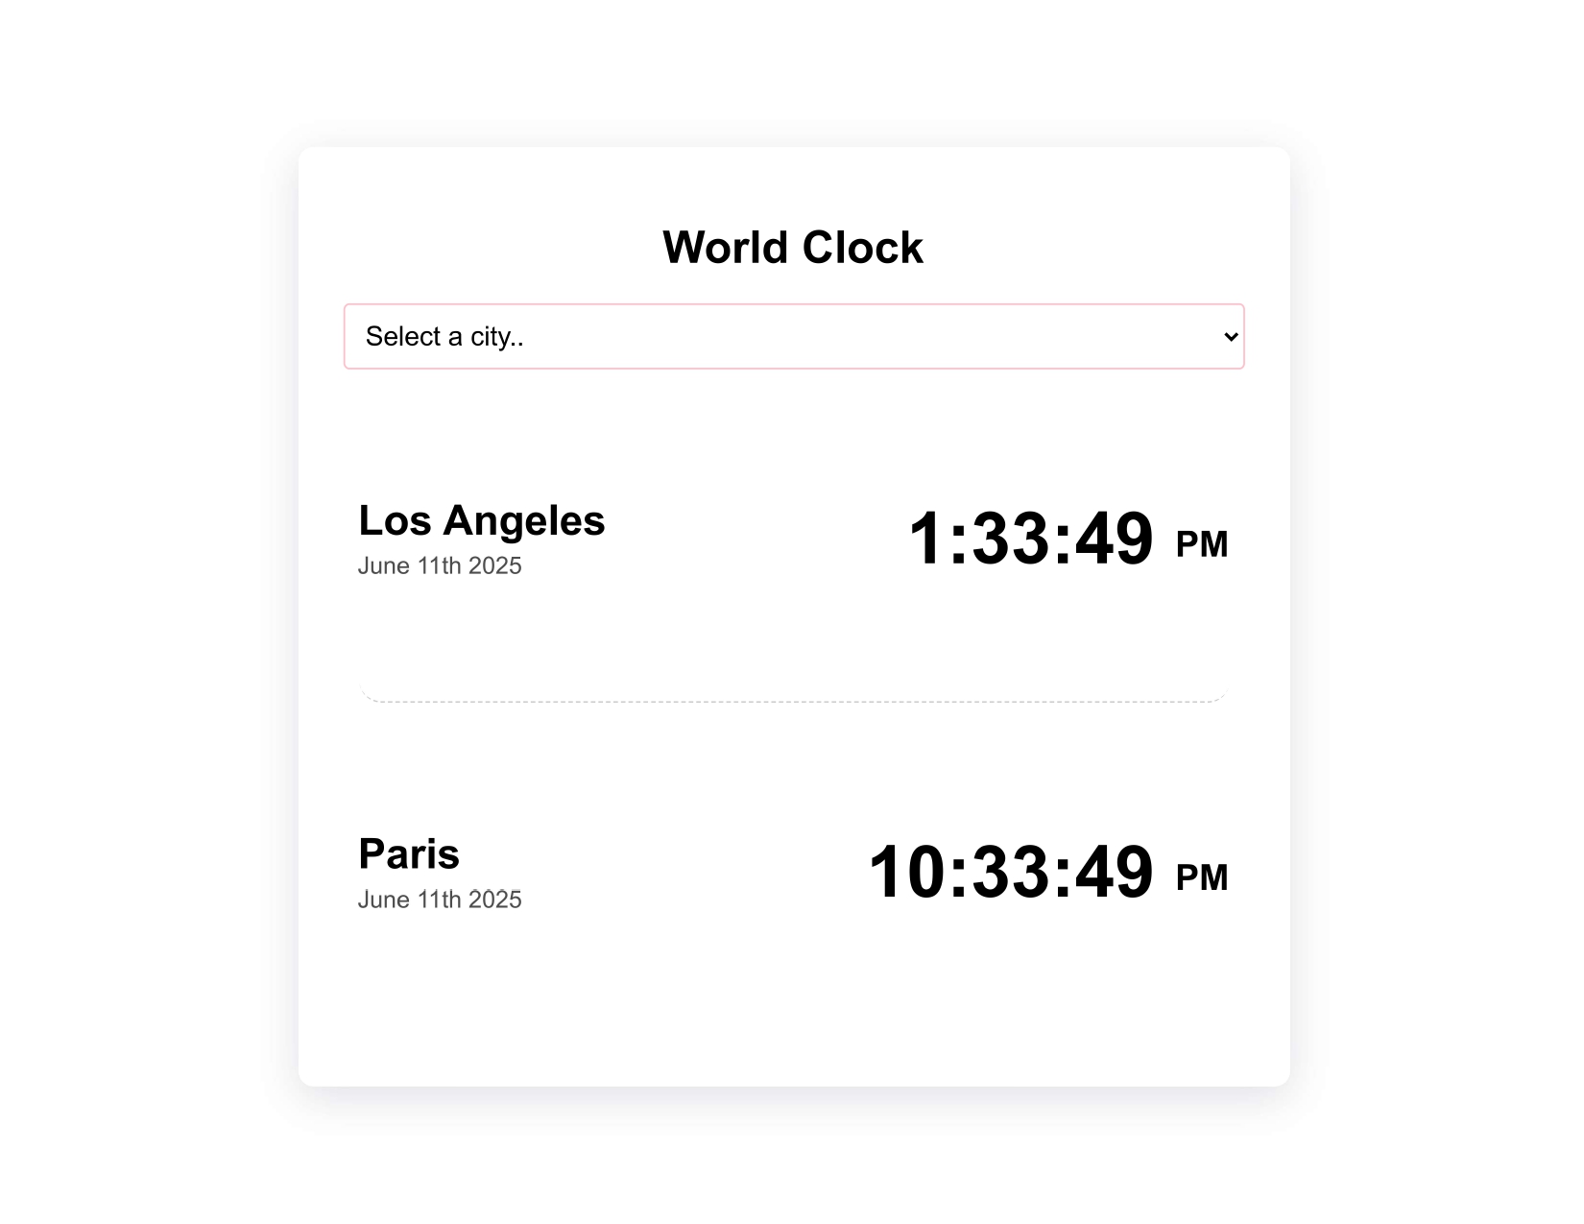The height and width of the screenshot is (1224, 1584).
Task: Click the year 2025 under Paris
Action: click(x=495, y=900)
